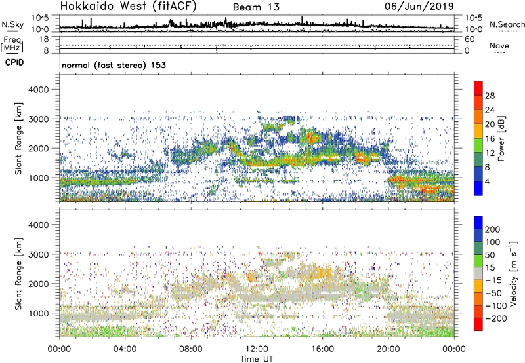525x363 pixels.
Task: Click the velocity panel Slant Range [km] label
Action: click(x=18, y=273)
